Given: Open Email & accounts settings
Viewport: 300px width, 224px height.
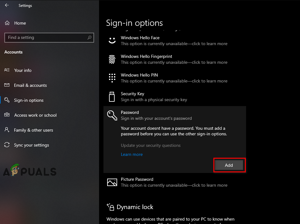Looking at the screenshot, I should coord(30,85).
